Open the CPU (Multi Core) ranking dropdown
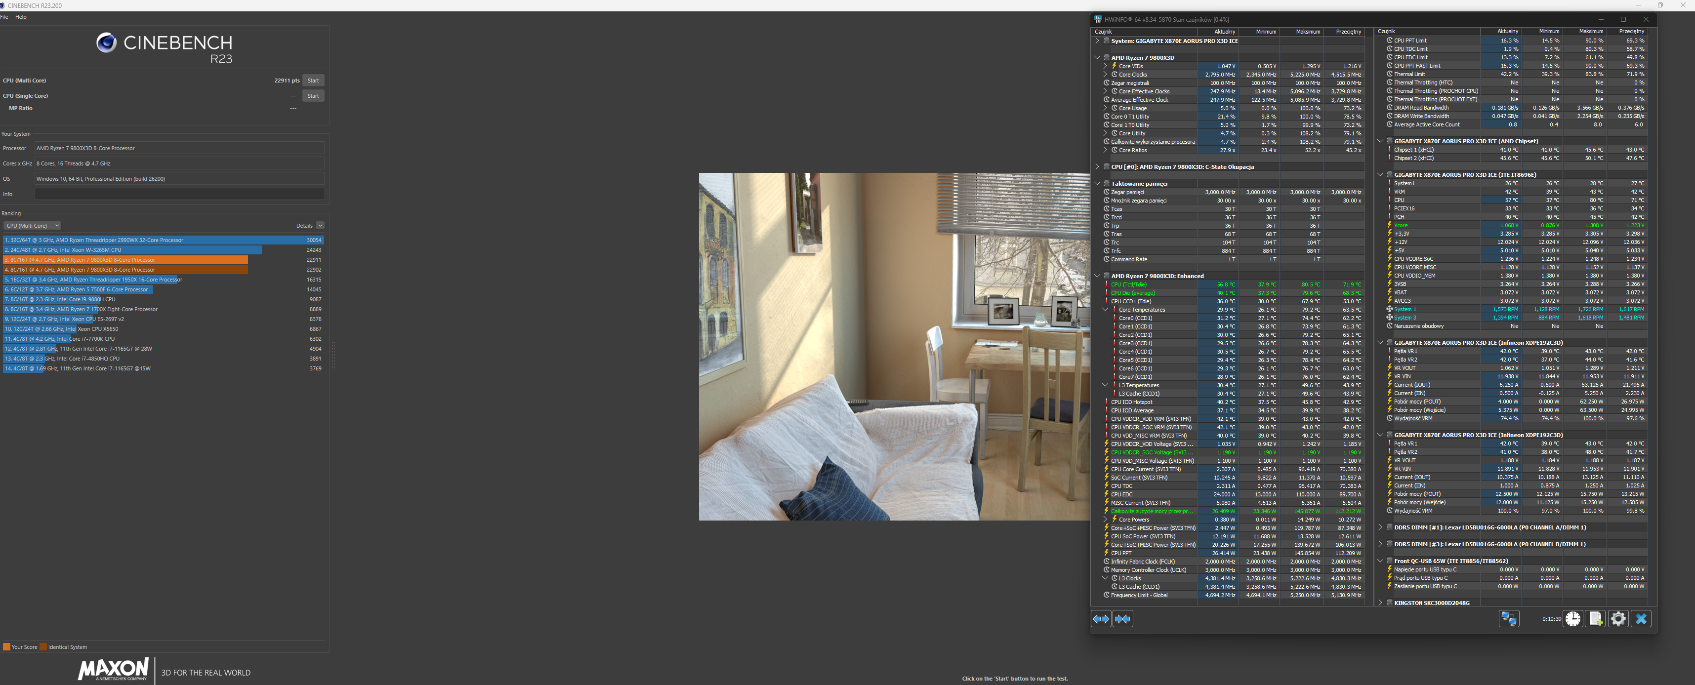This screenshot has height=685, width=1695. (x=33, y=226)
